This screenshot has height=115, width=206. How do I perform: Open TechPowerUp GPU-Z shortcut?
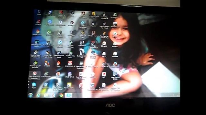[x=70, y=55]
